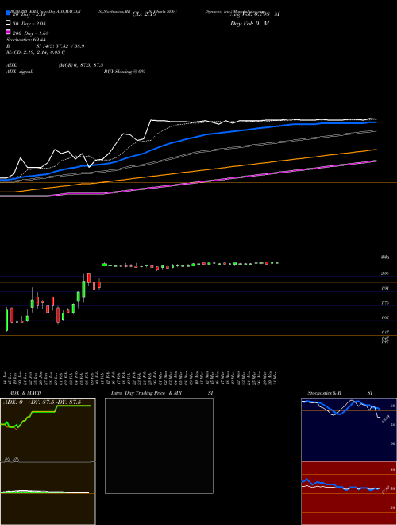Click the 'MACD: 2.19, 2.14, 0.05 C' readout
Viewport: 397px width, 525px height.
[36, 52]
